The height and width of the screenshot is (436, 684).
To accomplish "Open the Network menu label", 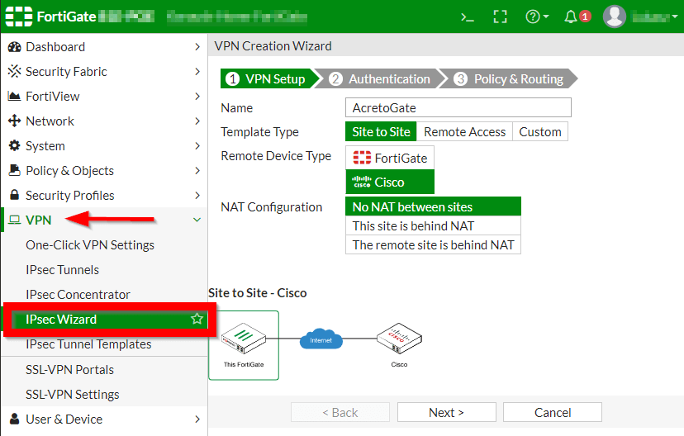I will pyautogui.click(x=50, y=121).
